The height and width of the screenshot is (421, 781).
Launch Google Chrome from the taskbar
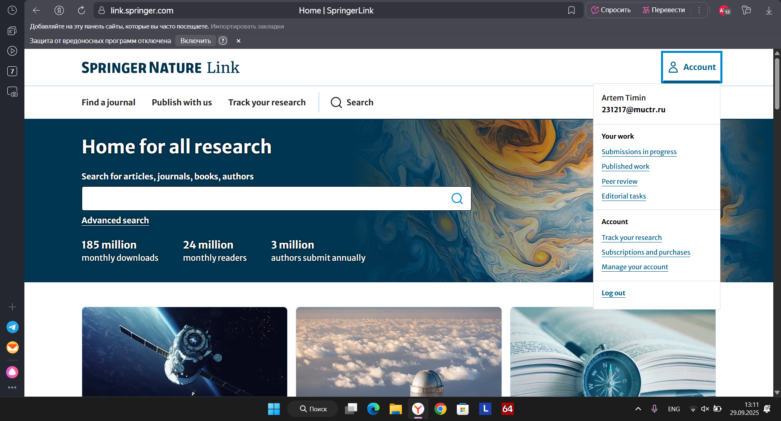tap(440, 409)
